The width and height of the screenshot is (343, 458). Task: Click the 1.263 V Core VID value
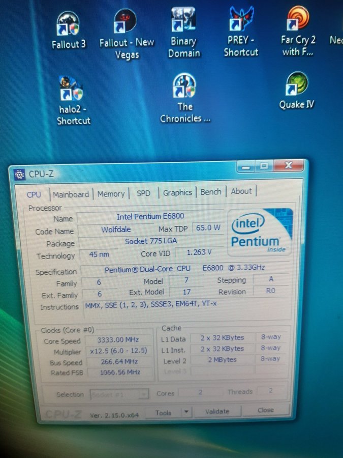point(199,252)
